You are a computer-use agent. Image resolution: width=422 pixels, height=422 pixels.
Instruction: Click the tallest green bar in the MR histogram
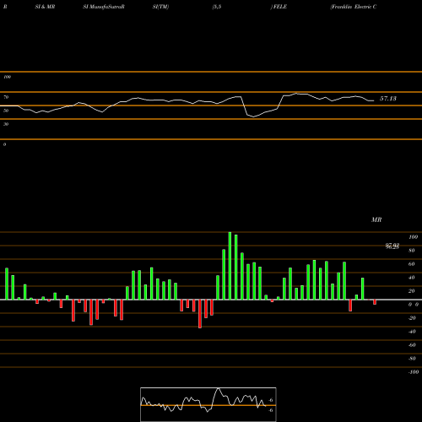[230, 266]
